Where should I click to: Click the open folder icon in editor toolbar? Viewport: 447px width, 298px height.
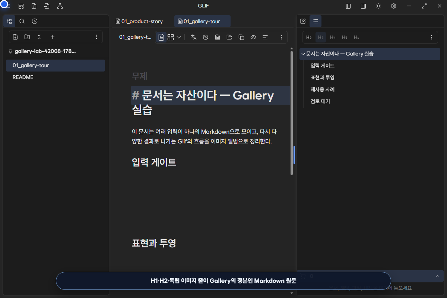click(x=229, y=37)
